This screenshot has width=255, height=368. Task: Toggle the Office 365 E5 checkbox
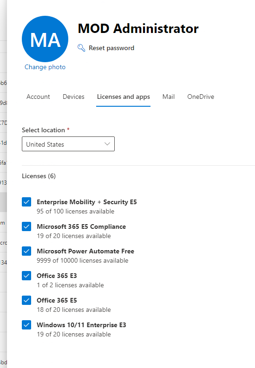pyautogui.click(x=26, y=300)
